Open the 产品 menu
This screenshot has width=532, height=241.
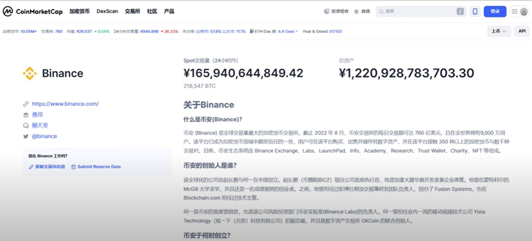169,11
